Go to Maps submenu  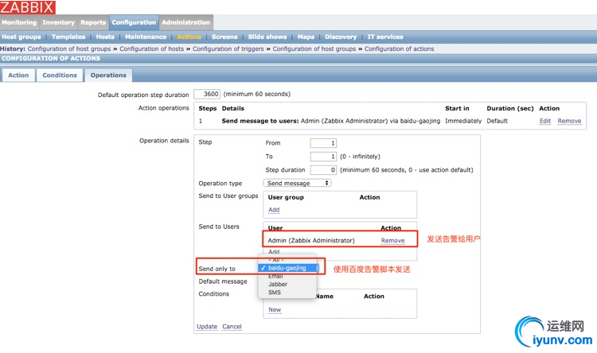[x=306, y=37]
